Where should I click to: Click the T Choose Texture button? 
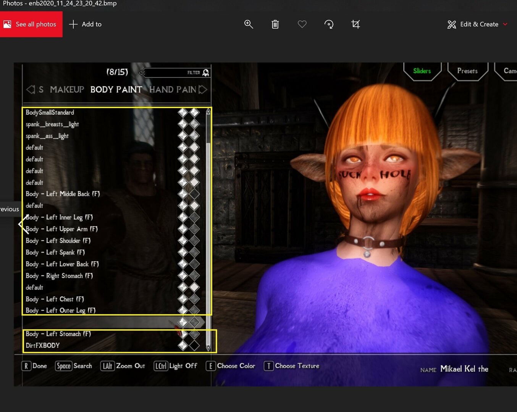point(292,366)
